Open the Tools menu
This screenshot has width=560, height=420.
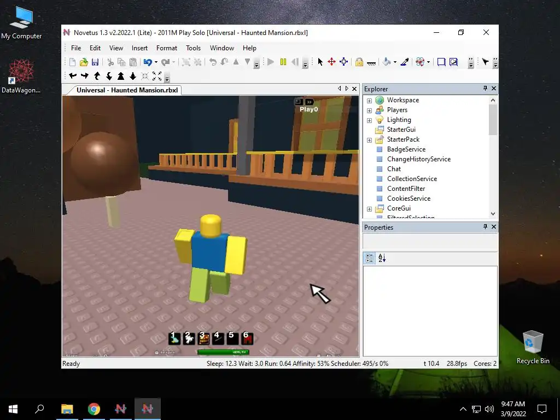(x=193, y=48)
